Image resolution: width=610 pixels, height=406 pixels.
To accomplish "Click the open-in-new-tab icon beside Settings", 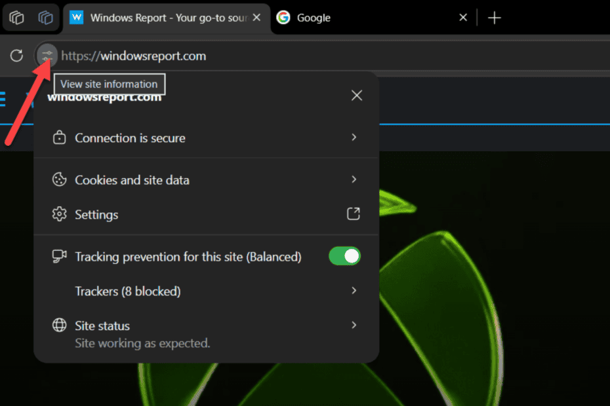I will click(x=354, y=213).
